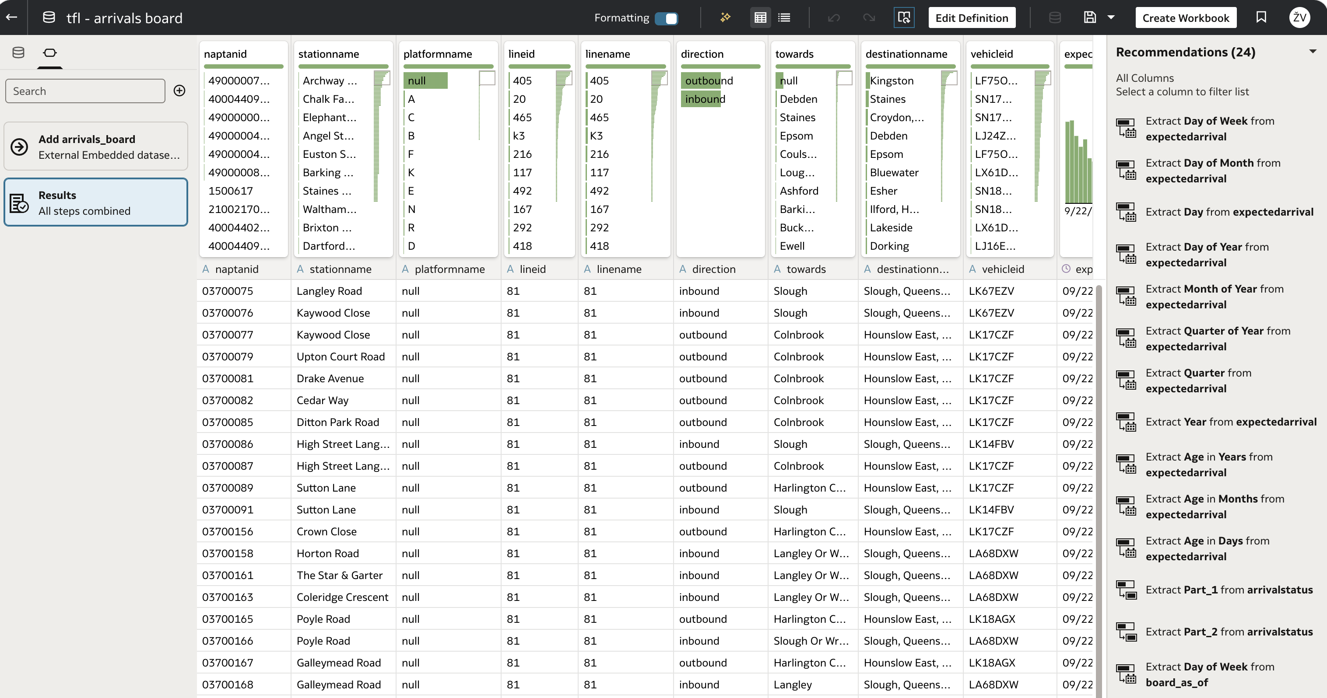The image size is (1327, 698).
Task: Click icon for Extract Day of Week from board_as_of
Action: pos(1126,674)
